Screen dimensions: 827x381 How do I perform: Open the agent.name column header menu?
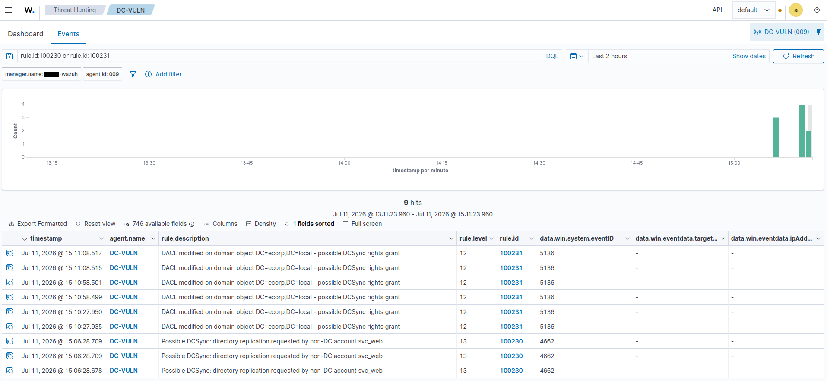pyautogui.click(x=153, y=238)
